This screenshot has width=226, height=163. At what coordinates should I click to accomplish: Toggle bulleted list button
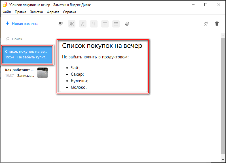116,24
